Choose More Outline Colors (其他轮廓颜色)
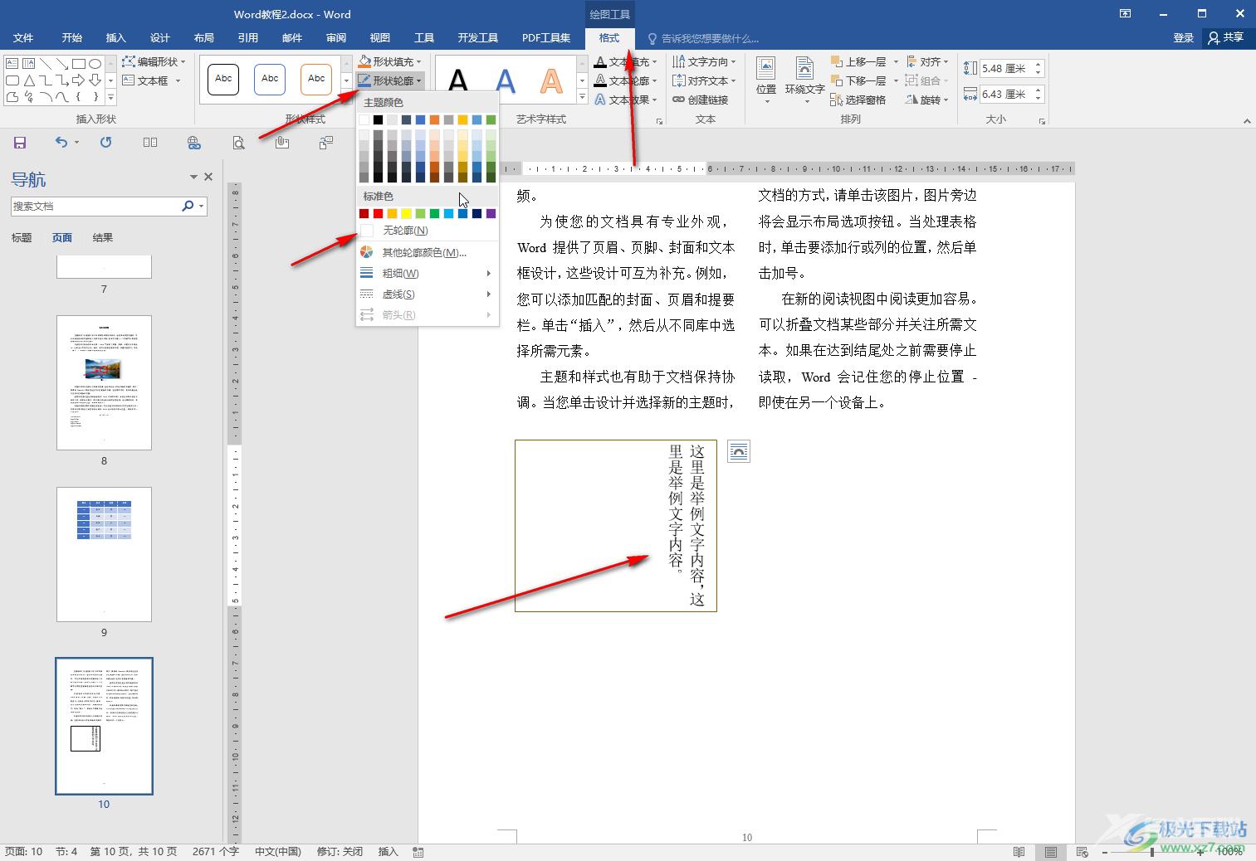 tap(427, 252)
